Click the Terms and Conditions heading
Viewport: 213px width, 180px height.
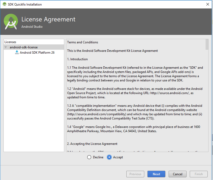[x=83, y=42]
